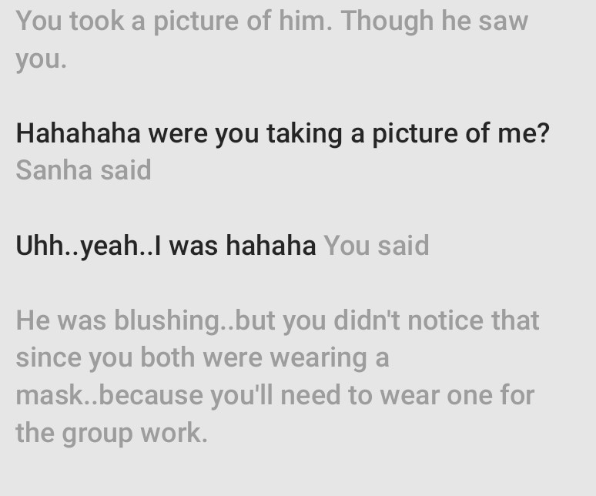Click the word 'hahaha' before 'You said'

[x=270, y=246]
